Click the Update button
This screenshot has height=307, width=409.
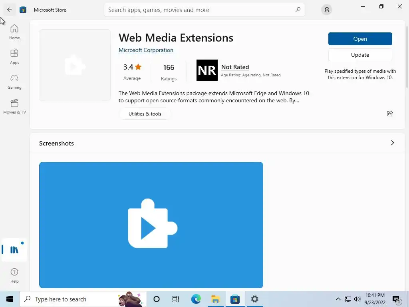[x=360, y=55]
